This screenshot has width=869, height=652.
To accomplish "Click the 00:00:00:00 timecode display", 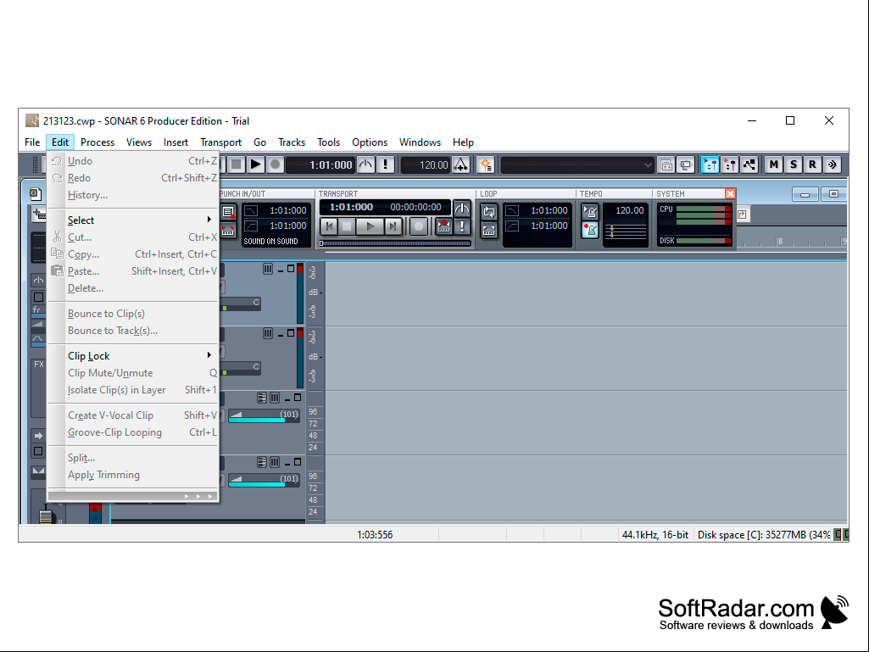I will 415,207.
